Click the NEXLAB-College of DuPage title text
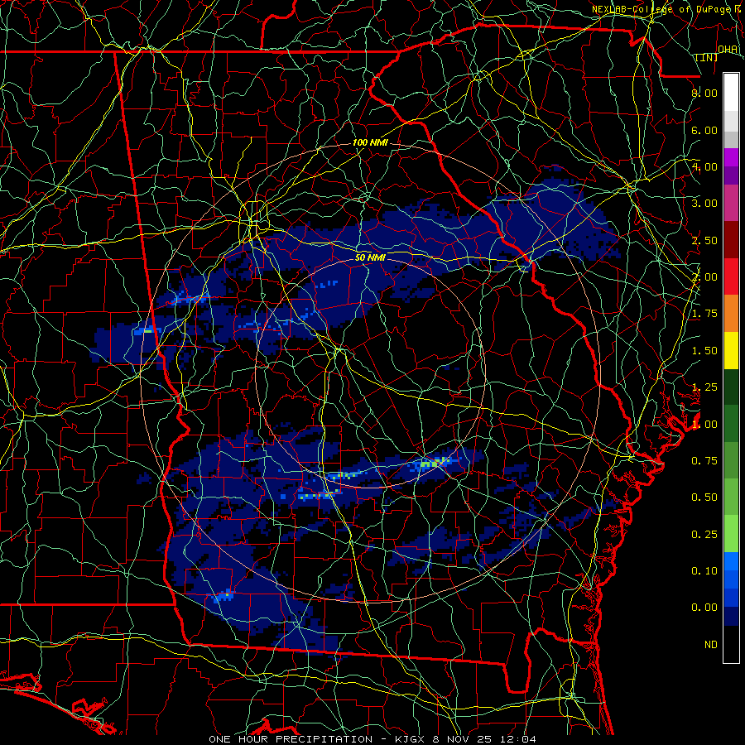This screenshot has height=745, width=745. click(x=661, y=9)
